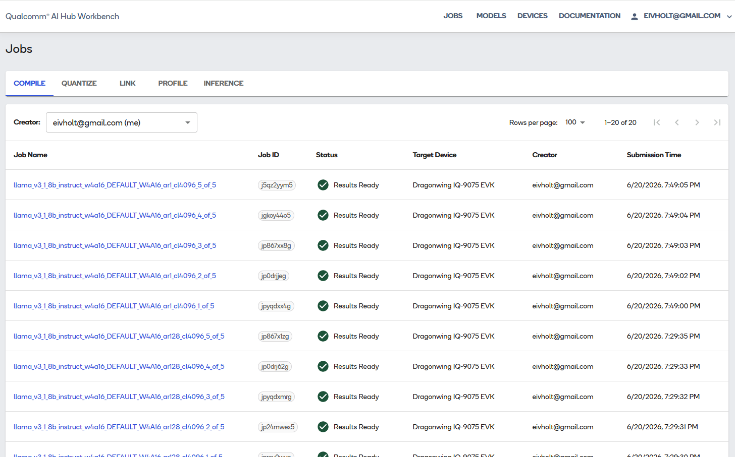Open job link ending ar1_cl4096_5_of_5

point(115,185)
